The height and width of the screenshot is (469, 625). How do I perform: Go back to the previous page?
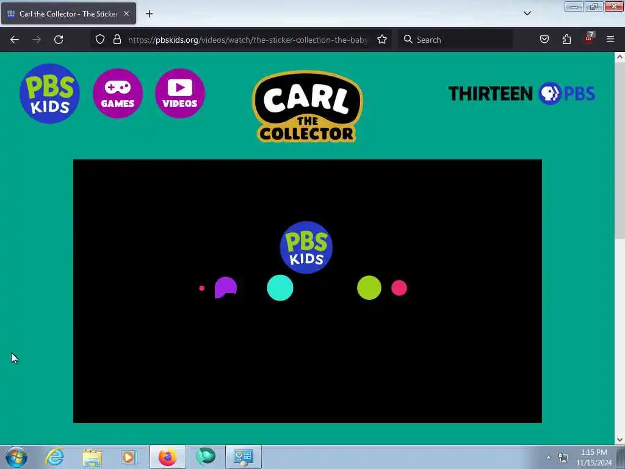click(x=15, y=40)
